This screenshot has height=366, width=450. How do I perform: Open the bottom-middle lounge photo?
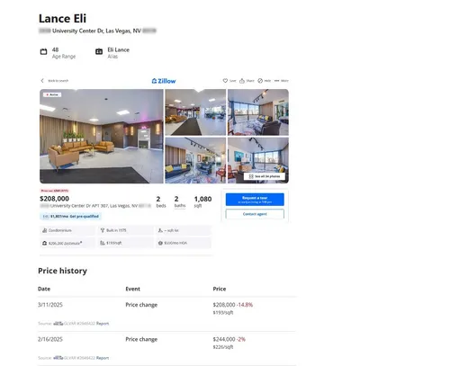click(x=195, y=160)
